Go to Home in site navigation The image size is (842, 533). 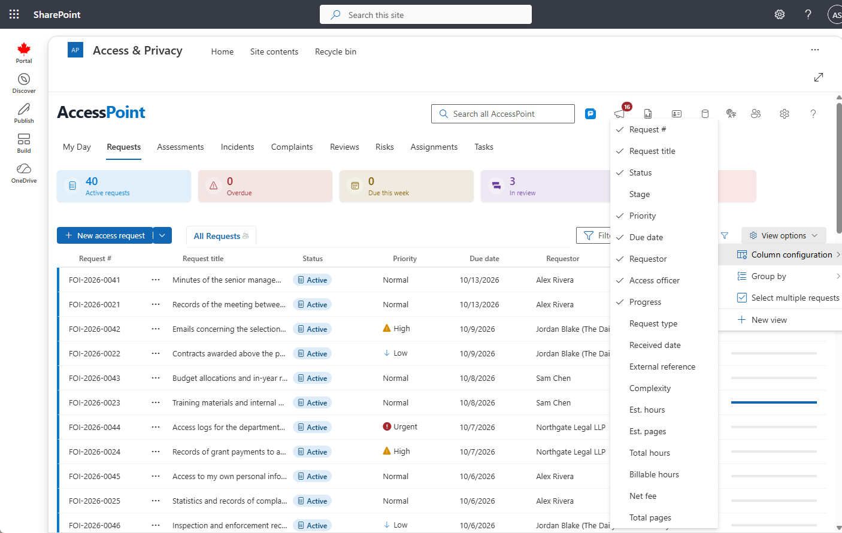click(222, 52)
